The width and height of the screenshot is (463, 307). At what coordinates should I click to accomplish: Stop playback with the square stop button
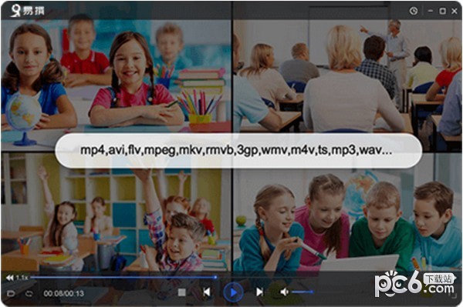(x=182, y=292)
